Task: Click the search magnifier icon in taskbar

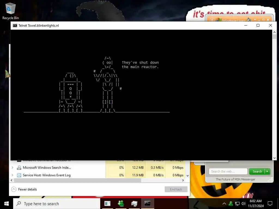Action: (19, 204)
